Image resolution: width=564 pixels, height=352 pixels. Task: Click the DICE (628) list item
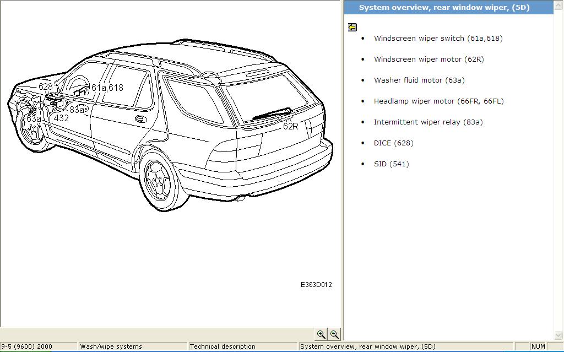tap(393, 143)
